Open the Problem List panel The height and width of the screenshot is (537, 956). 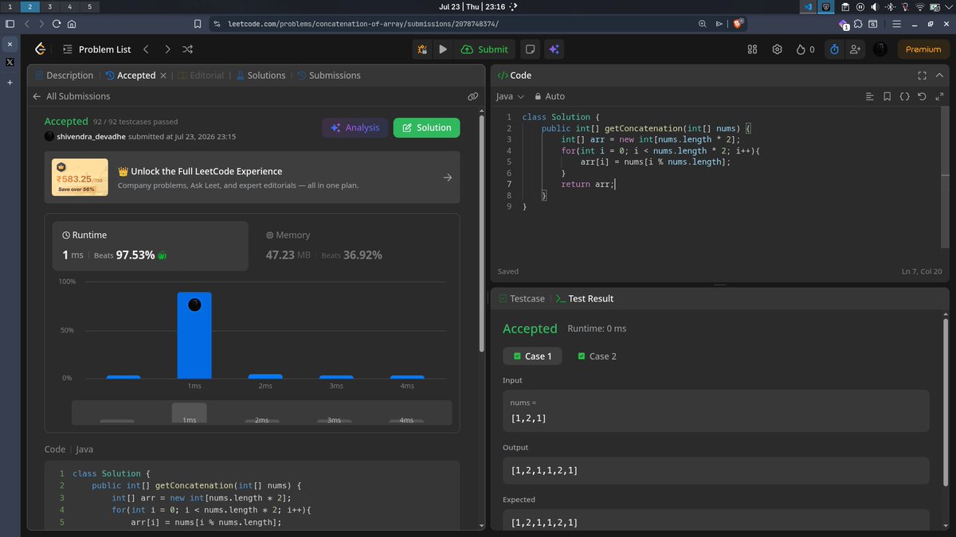point(96,49)
